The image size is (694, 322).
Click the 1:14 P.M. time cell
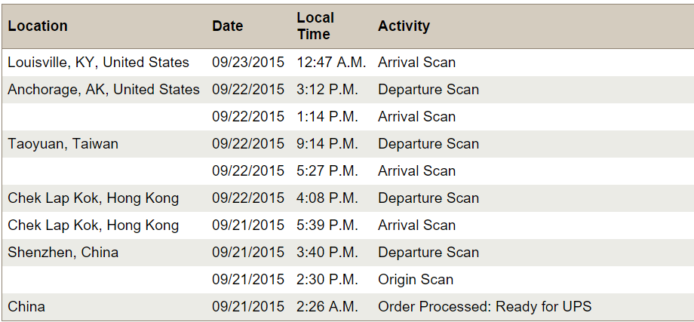(327, 117)
